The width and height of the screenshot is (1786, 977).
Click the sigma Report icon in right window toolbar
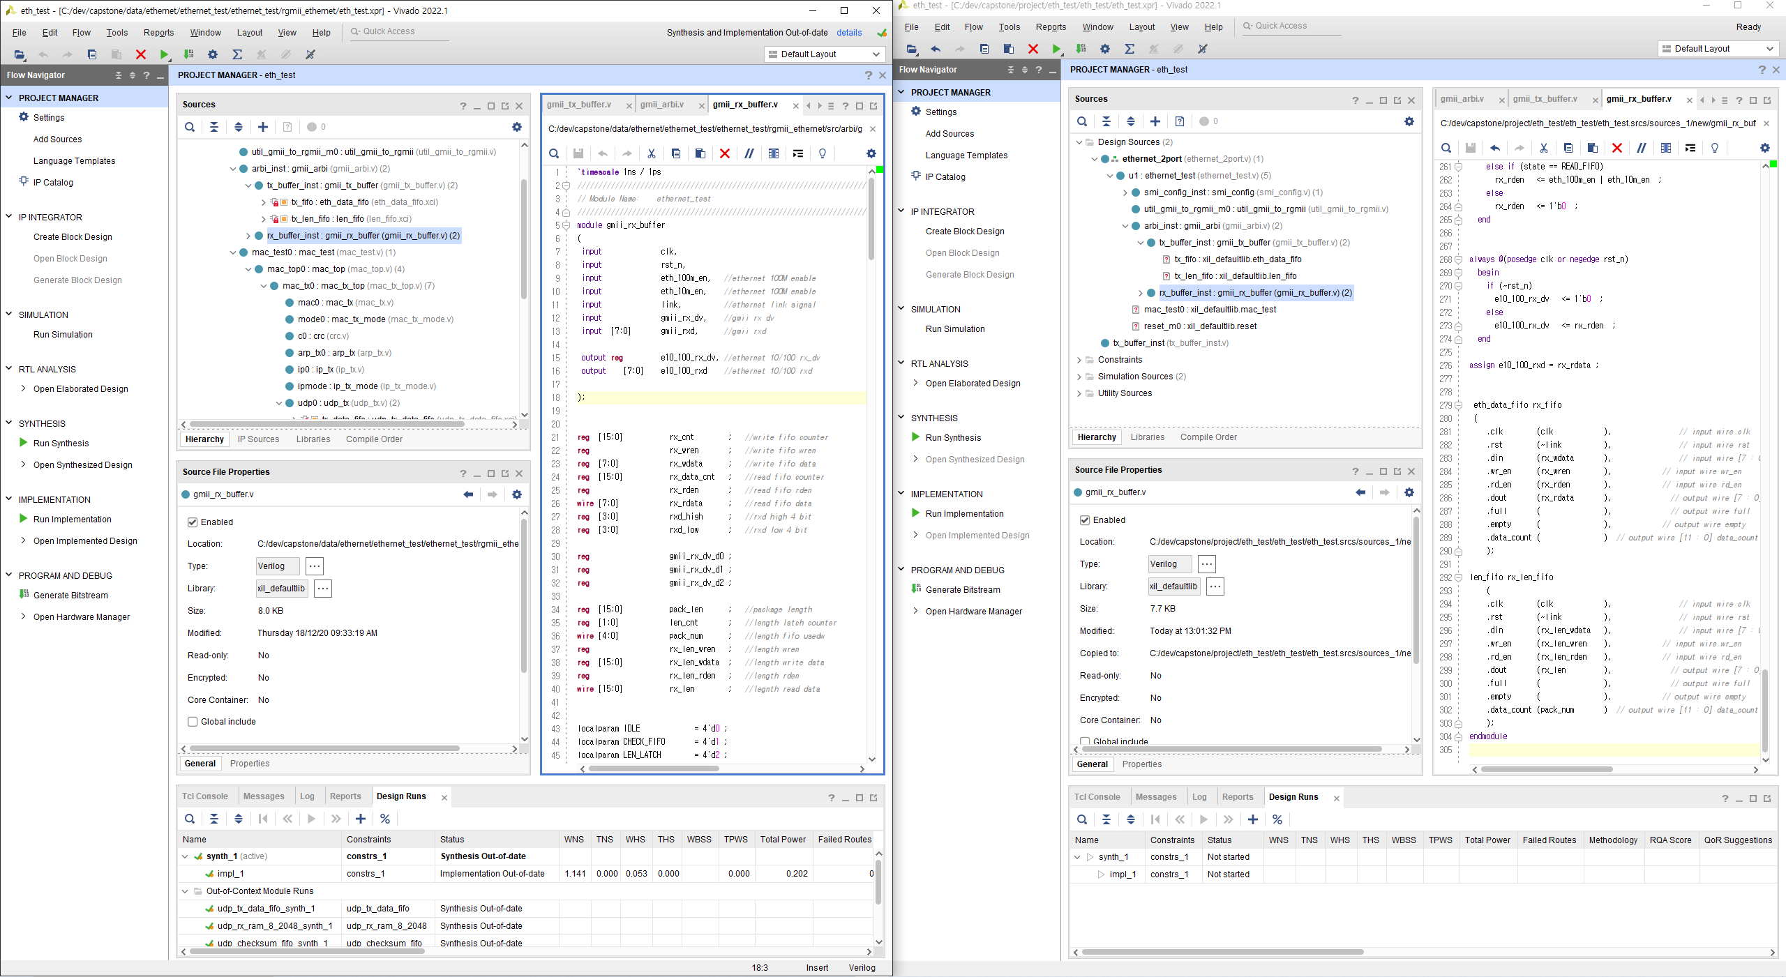(x=1129, y=49)
